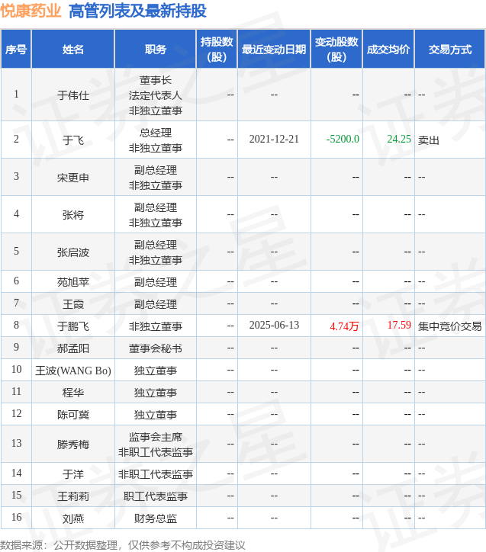The width and height of the screenshot is (486, 552).
Task: Click the 序号 column header
Action: (x=16, y=50)
